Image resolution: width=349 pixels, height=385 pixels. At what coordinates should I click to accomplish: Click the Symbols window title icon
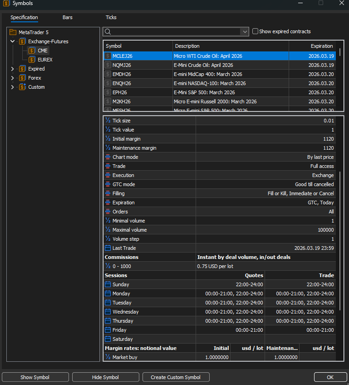[5, 4]
